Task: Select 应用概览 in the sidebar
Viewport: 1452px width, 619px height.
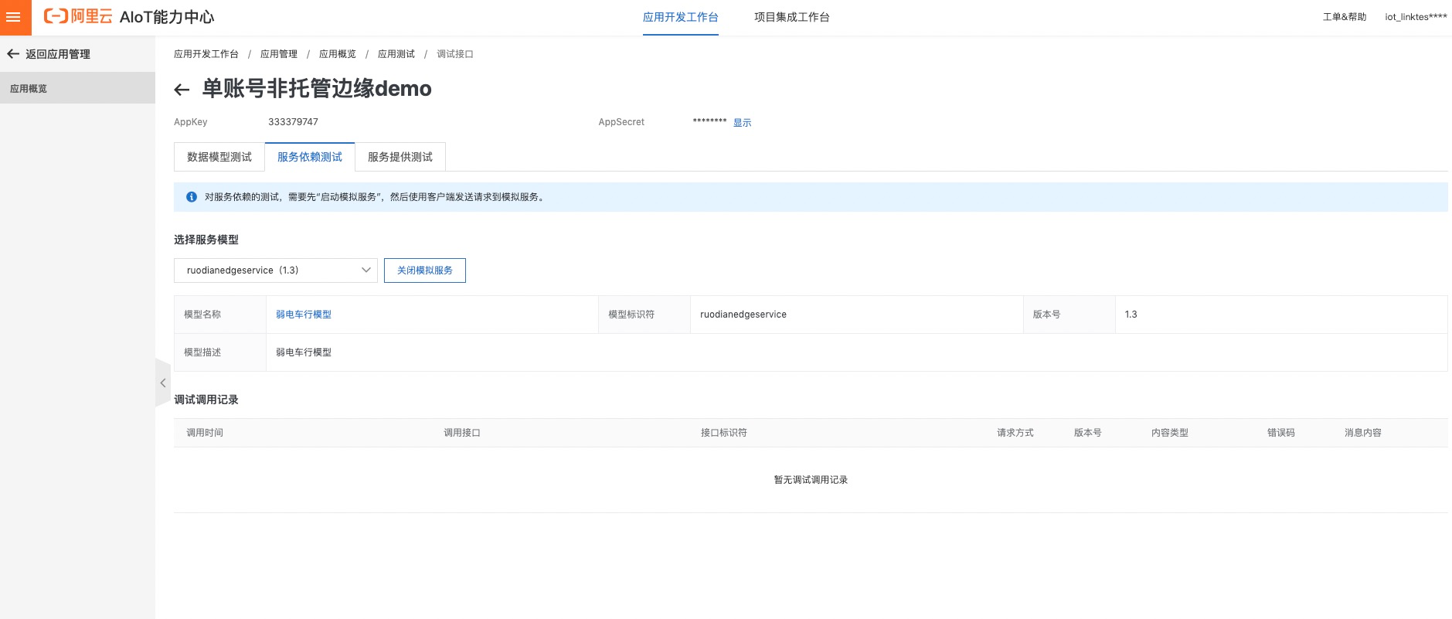Action: click(77, 88)
